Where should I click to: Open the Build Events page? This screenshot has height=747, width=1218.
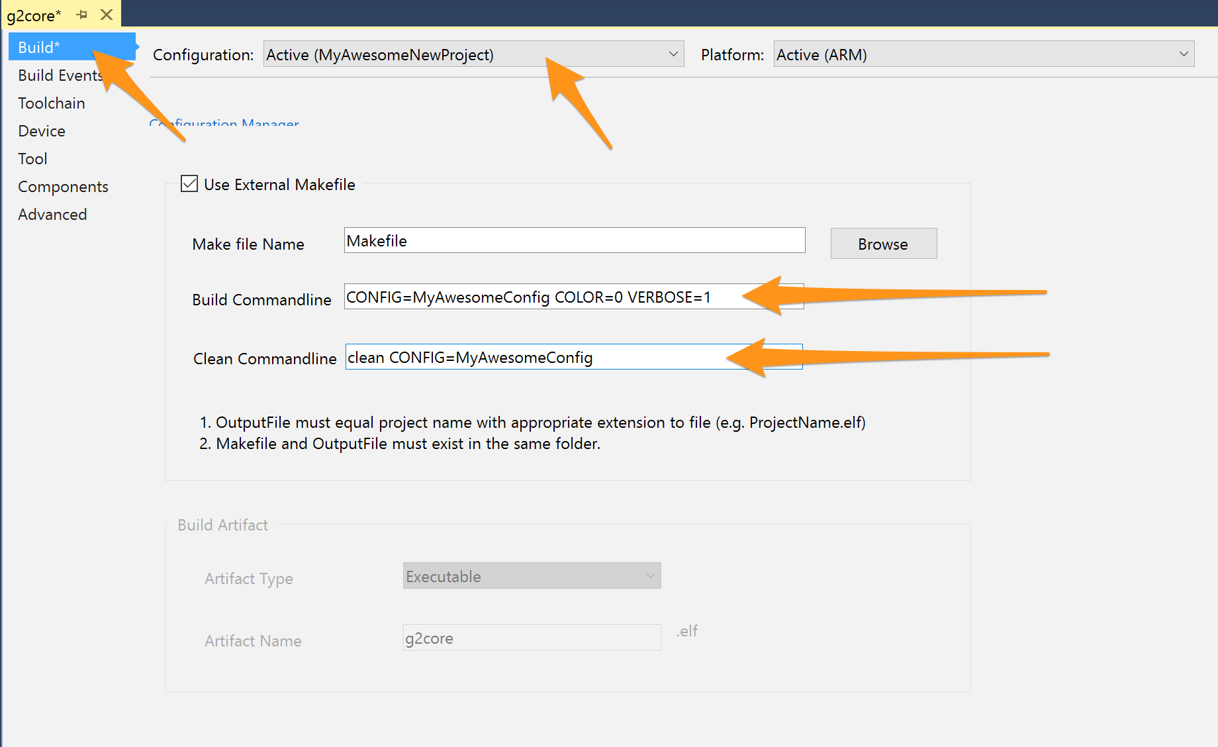tap(60, 75)
